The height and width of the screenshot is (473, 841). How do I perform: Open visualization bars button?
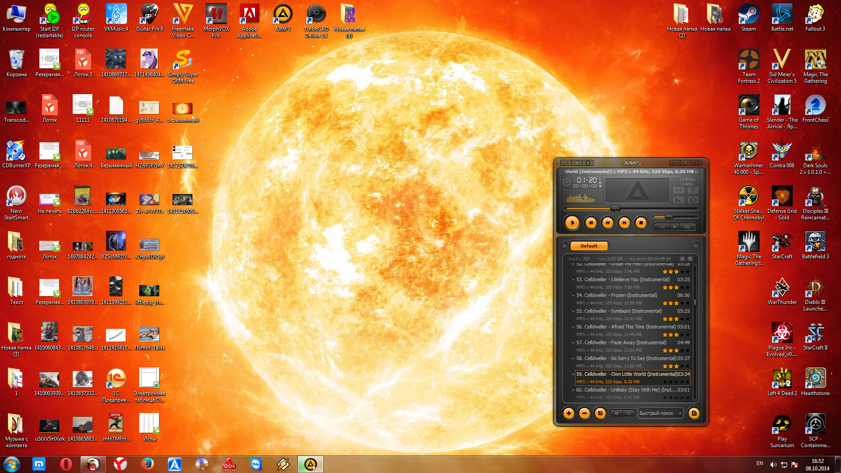(x=678, y=200)
